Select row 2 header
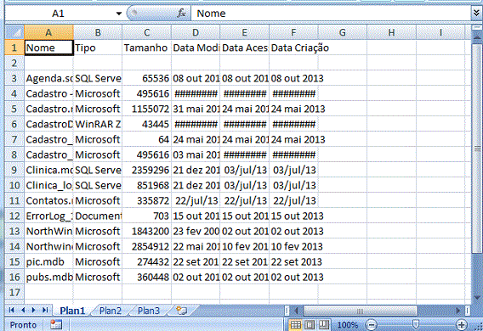Screen dimensions: 483x331 (14, 63)
